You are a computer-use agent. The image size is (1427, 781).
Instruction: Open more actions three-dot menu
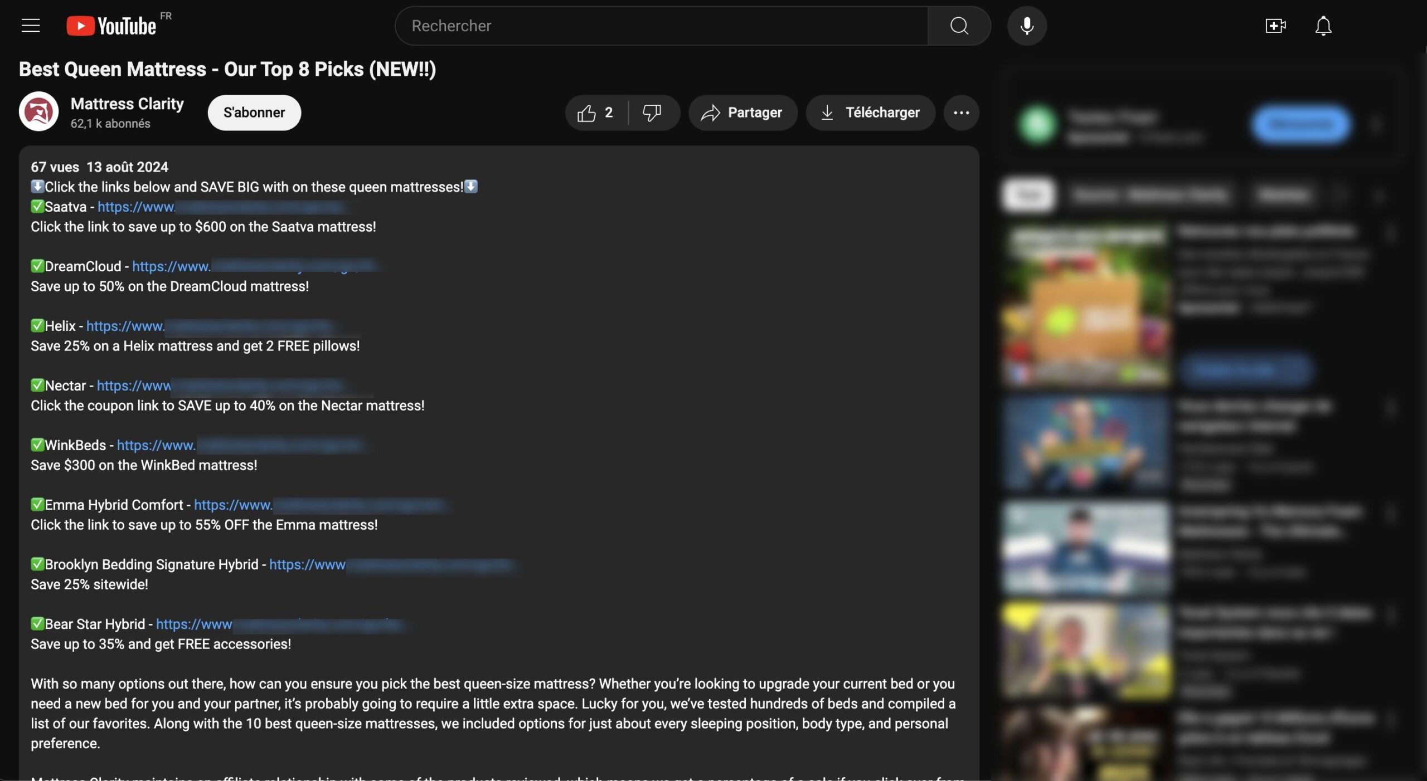click(961, 113)
